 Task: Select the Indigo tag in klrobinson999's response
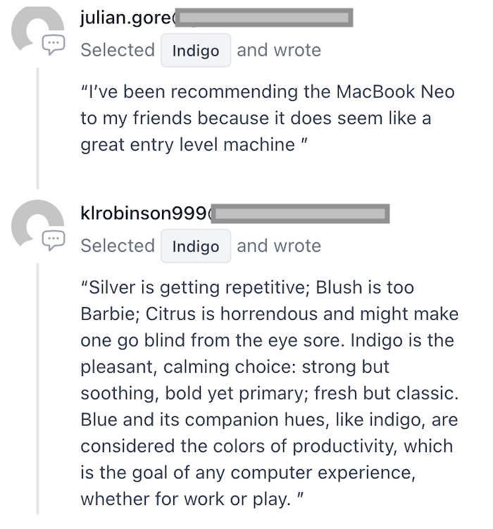(x=196, y=247)
